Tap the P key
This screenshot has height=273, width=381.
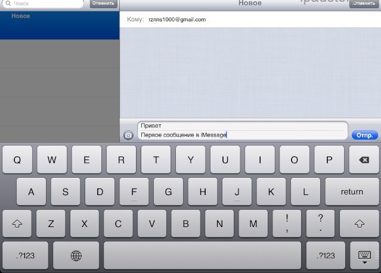coord(329,160)
